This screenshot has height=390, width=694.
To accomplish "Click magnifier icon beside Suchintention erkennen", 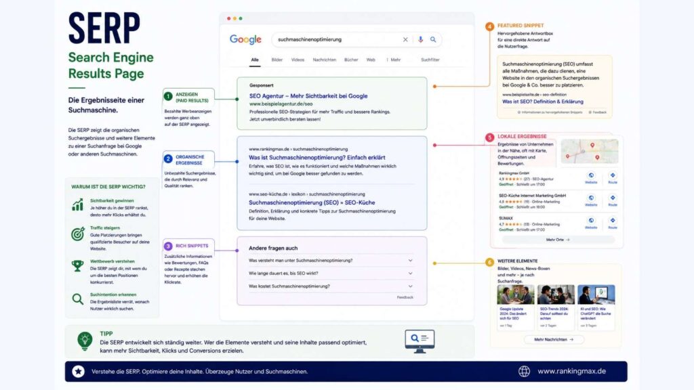I will [x=77, y=299].
